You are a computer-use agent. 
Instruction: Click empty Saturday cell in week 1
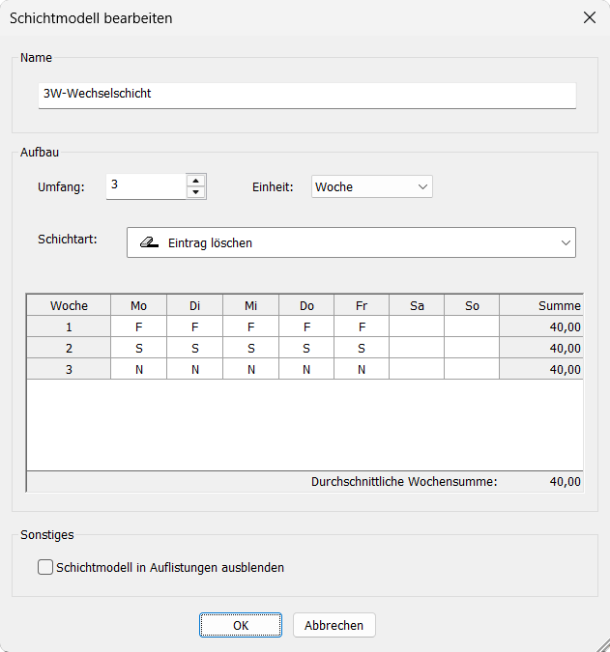[417, 326]
